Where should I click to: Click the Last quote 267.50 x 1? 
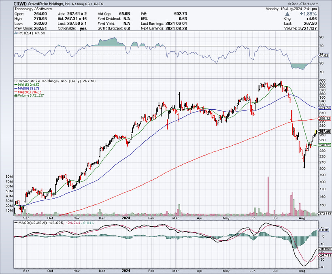point(77,23)
